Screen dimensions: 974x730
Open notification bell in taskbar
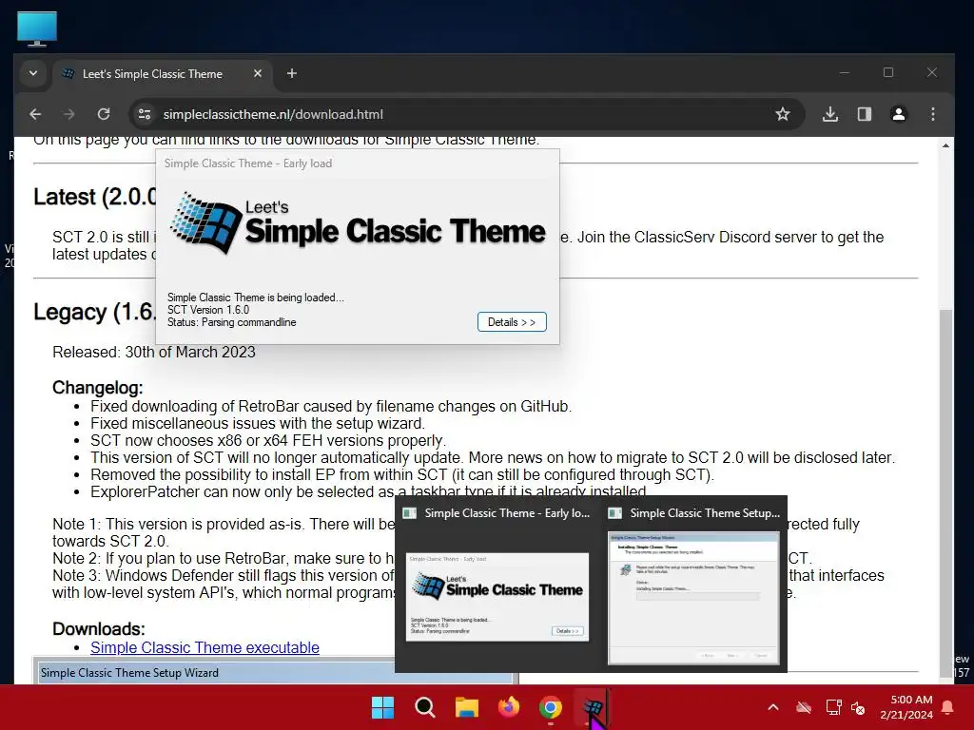tap(948, 707)
